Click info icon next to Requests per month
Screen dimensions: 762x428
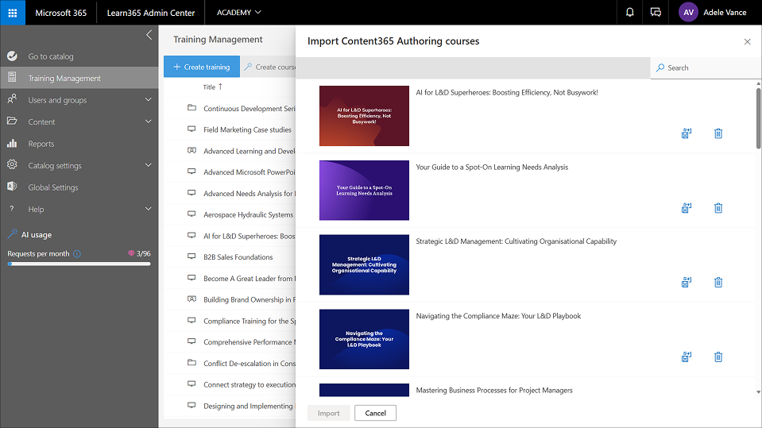[x=77, y=254]
